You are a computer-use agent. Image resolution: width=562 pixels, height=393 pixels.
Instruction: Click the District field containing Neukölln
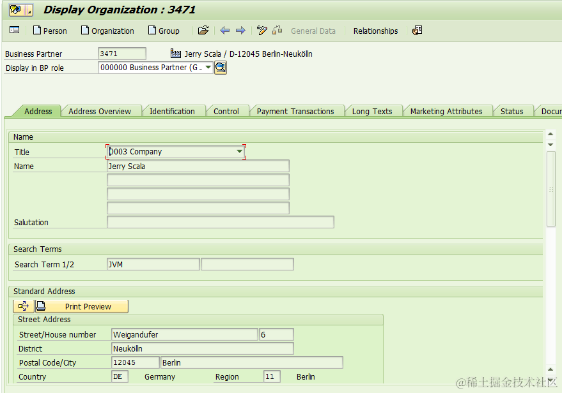coord(203,348)
